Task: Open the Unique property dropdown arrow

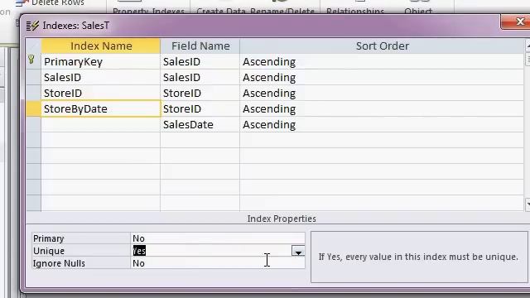Action: pyautogui.click(x=298, y=251)
